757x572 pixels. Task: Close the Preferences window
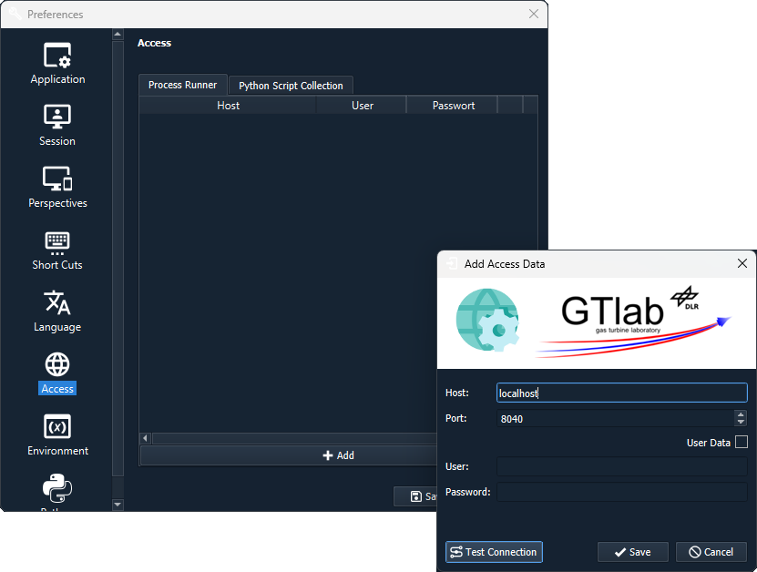(534, 14)
